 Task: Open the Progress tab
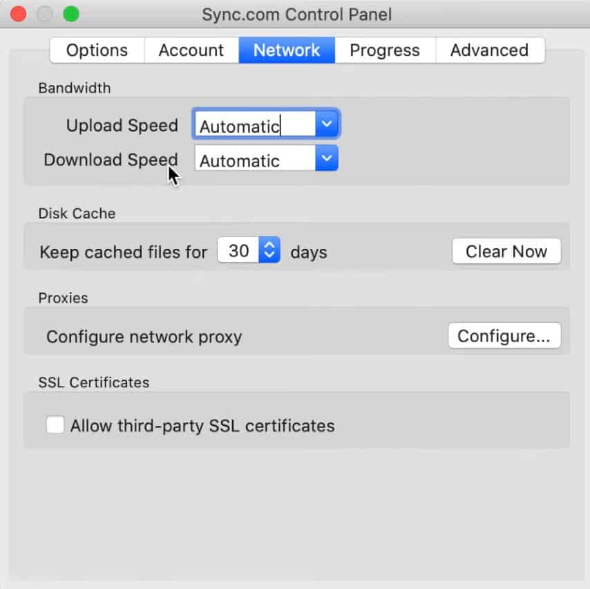[384, 50]
